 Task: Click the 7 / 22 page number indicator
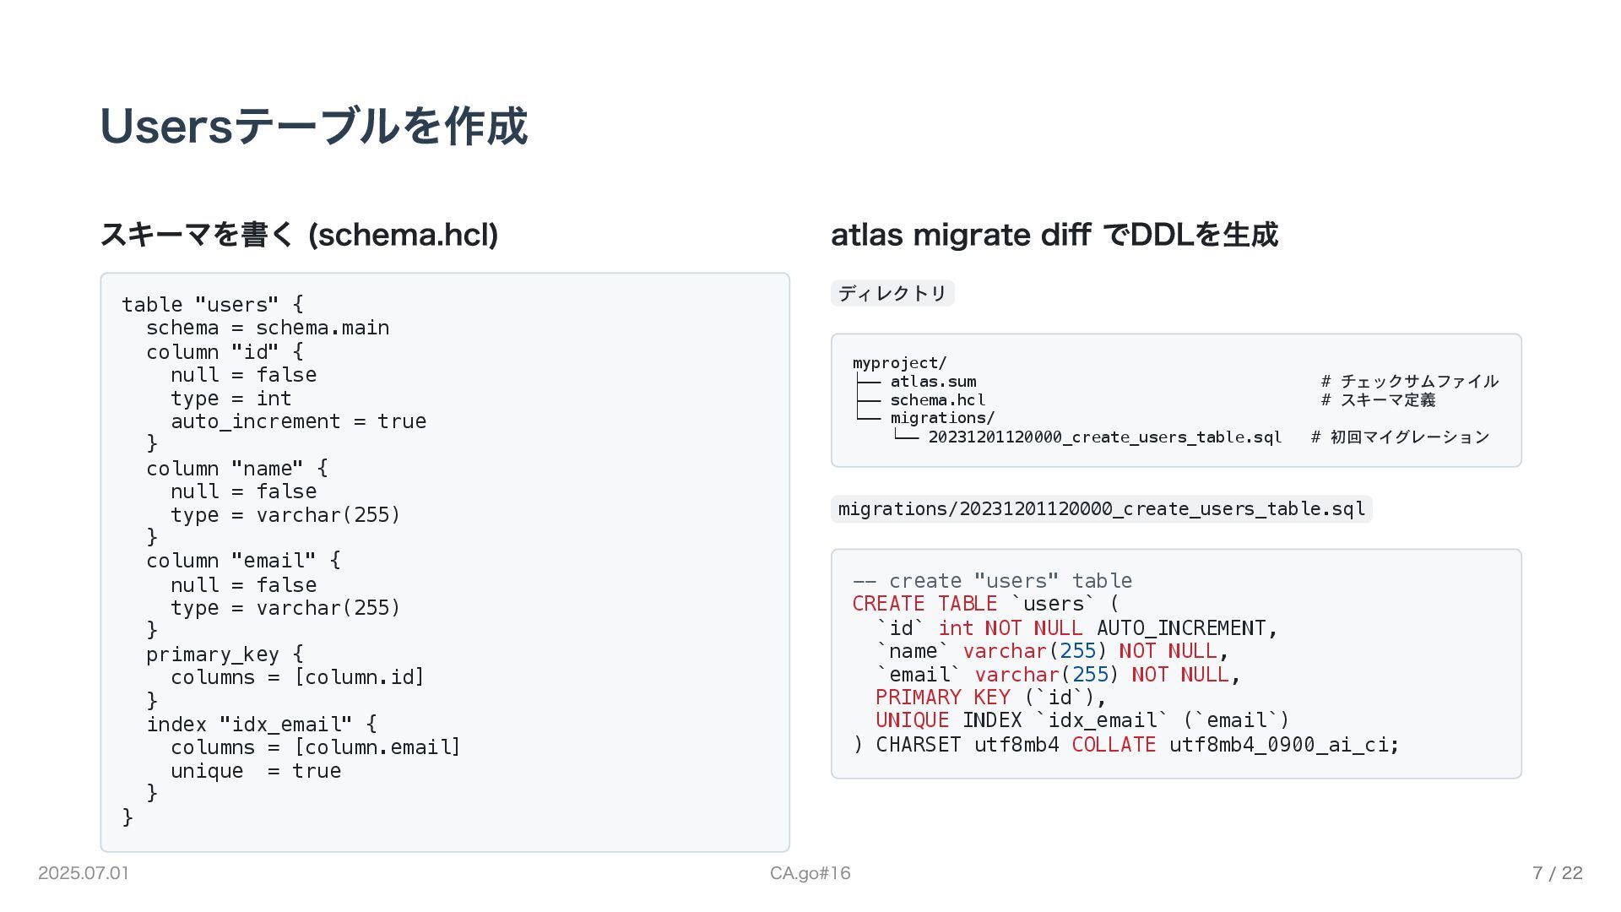click(x=1557, y=873)
